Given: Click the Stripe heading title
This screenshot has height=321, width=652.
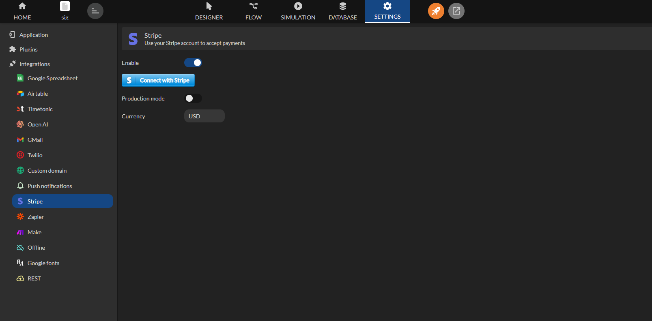Looking at the screenshot, I should [153, 36].
